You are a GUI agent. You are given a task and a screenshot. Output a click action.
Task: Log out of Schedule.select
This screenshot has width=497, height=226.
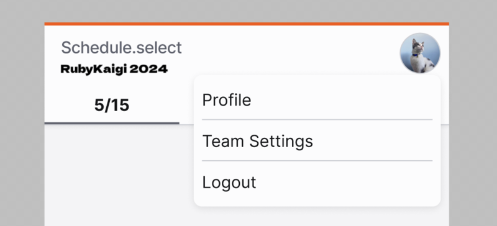(x=317, y=183)
